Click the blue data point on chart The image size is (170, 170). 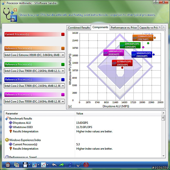pyautogui.click(x=154, y=54)
